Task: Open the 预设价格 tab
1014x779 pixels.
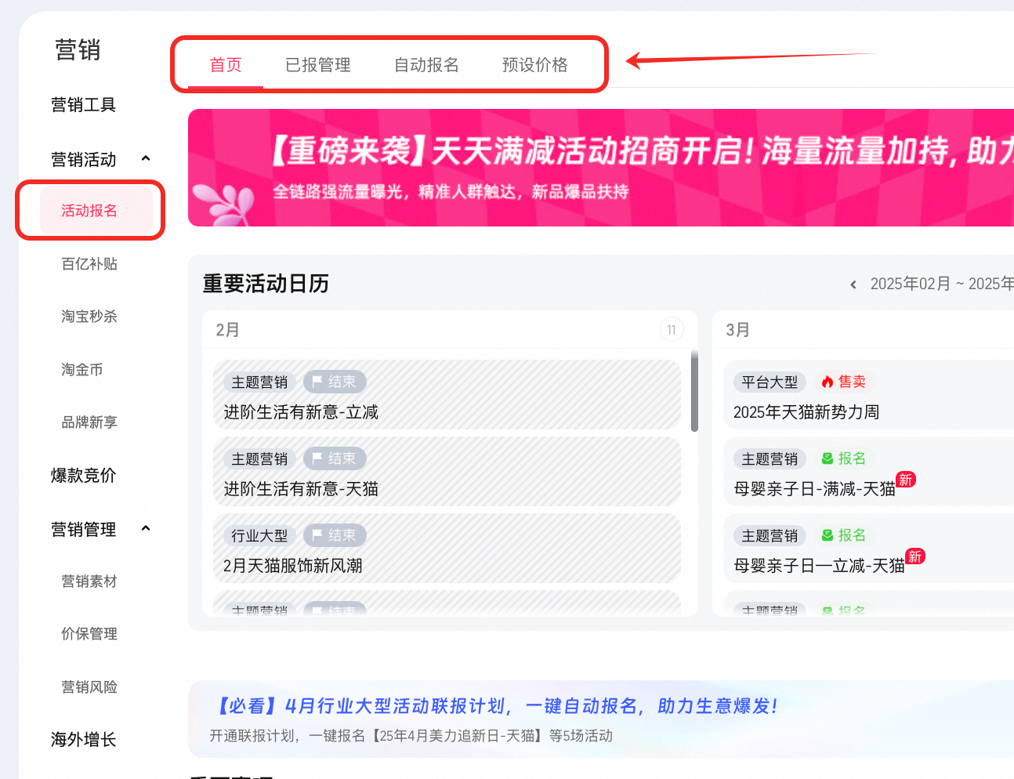Action: 534,65
